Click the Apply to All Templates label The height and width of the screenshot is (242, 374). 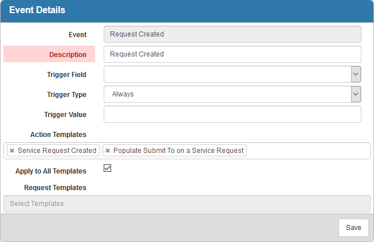click(x=51, y=171)
